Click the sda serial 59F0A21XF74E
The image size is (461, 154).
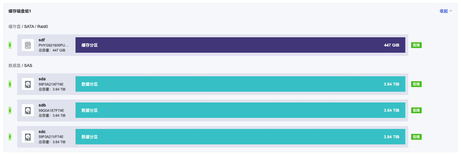point(51,84)
